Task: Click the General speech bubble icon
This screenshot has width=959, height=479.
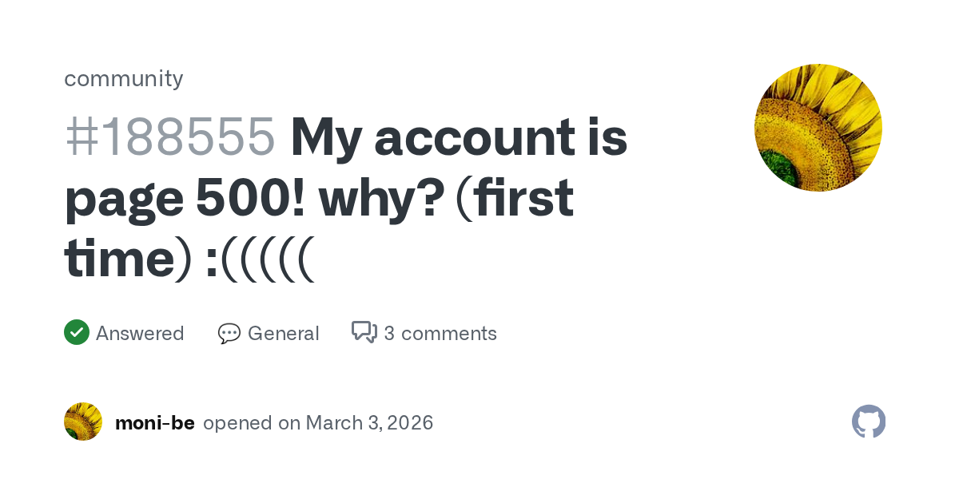Action: pos(229,333)
